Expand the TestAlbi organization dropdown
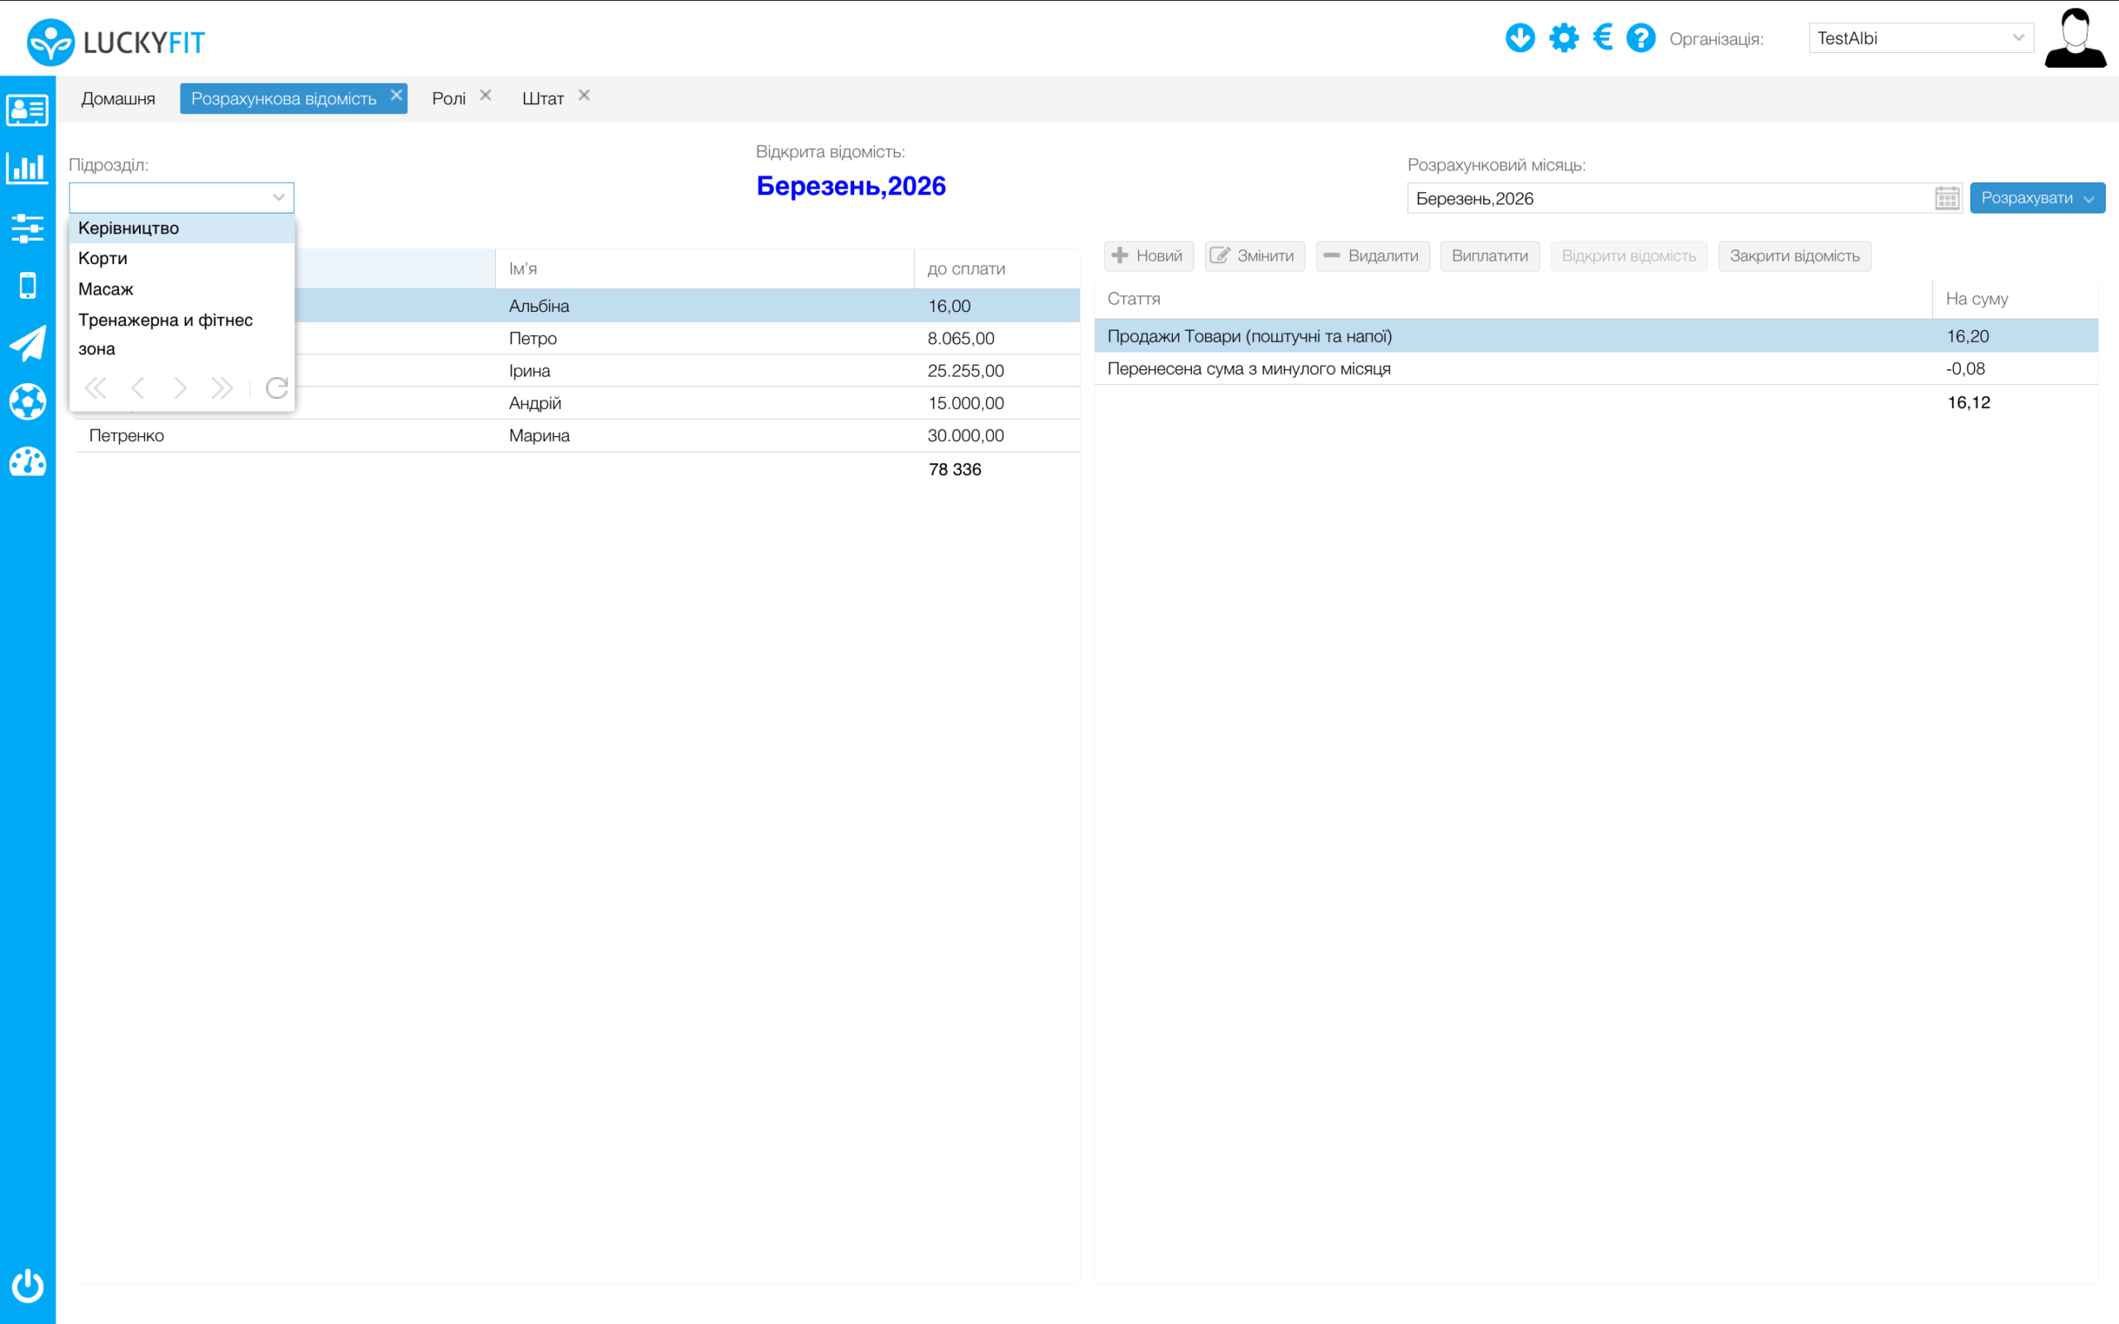The image size is (2119, 1324). [x=2018, y=38]
